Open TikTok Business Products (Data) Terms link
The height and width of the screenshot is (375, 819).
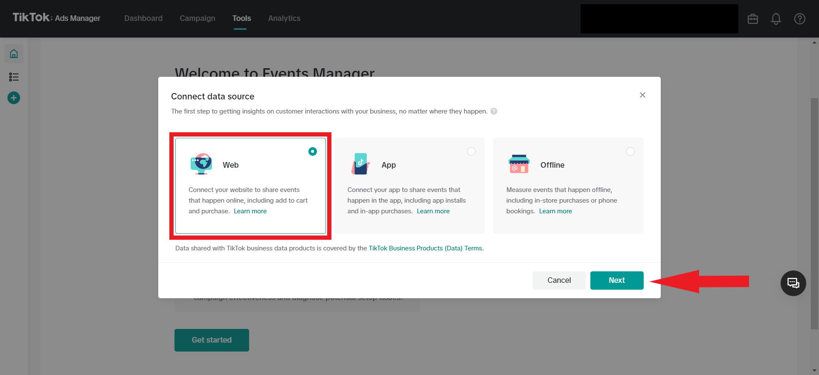point(426,248)
